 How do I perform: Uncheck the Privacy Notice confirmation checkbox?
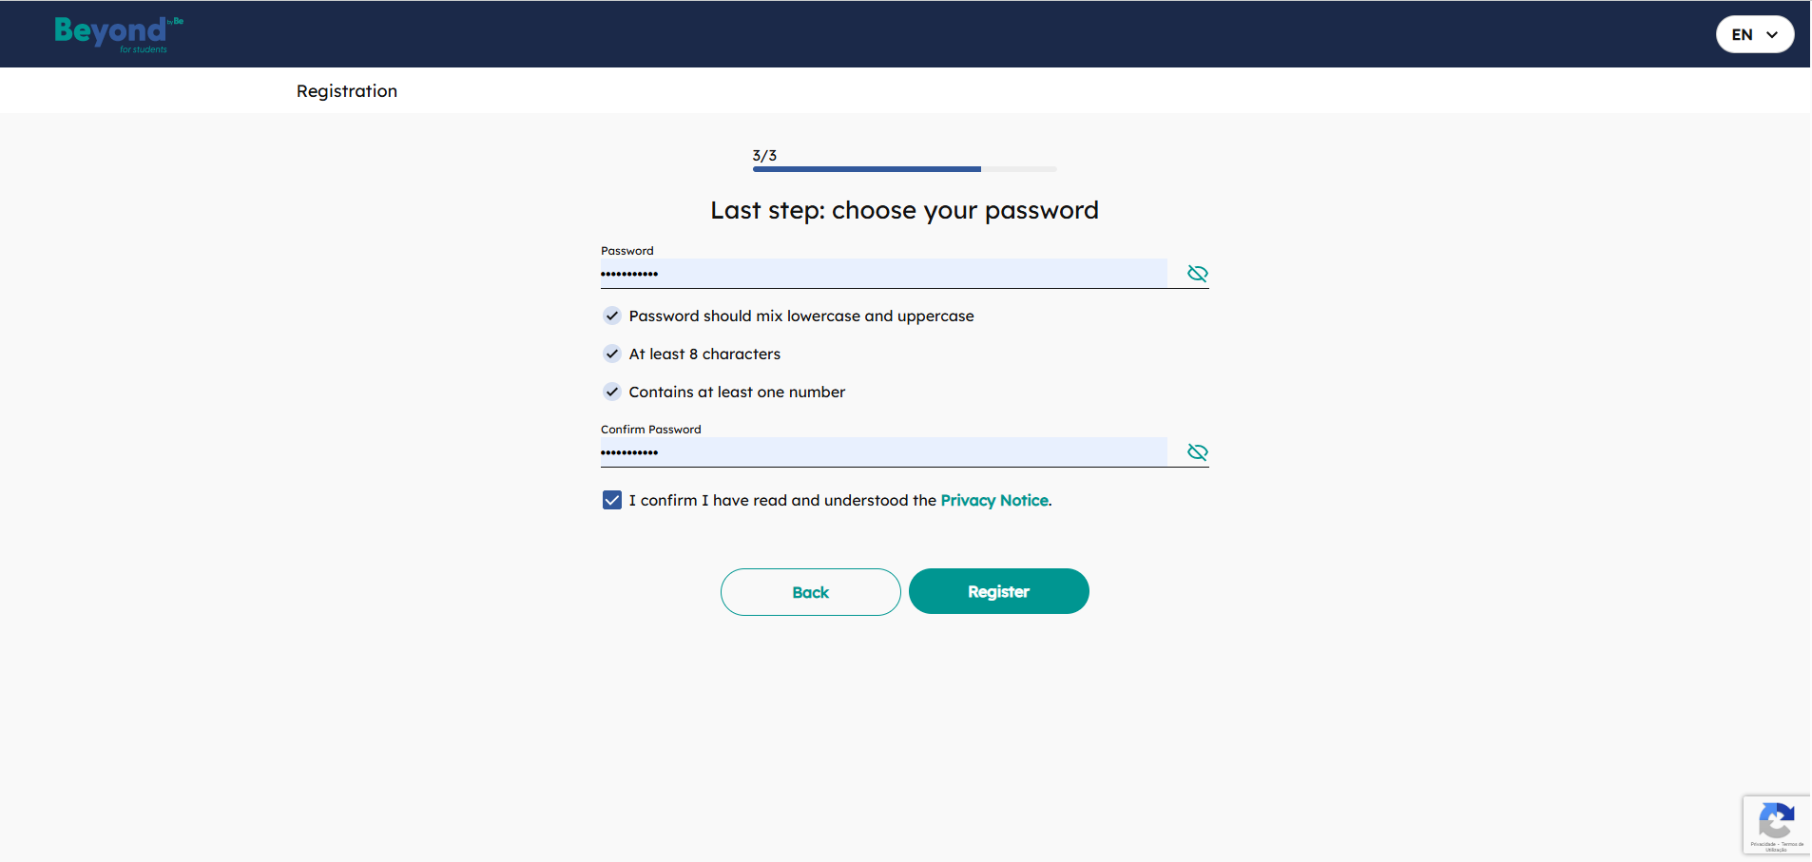pos(612,500)
